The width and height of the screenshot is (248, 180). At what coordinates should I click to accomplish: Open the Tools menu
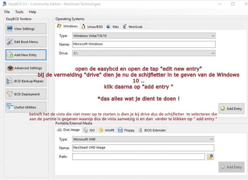tap(19, 12)
